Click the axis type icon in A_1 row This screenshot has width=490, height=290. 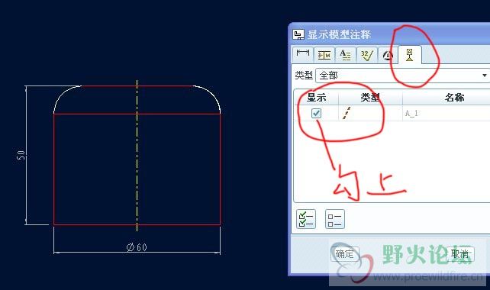coord(347,113)
